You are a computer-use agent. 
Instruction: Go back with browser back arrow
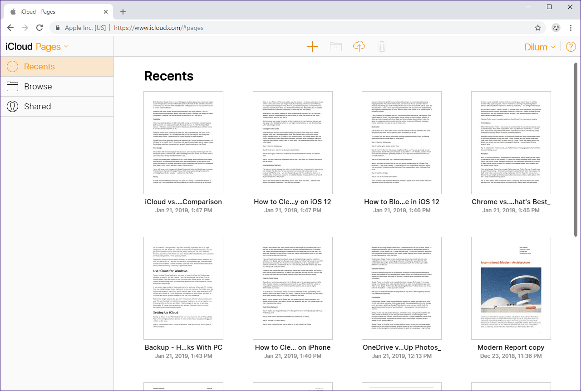(10, 28)
